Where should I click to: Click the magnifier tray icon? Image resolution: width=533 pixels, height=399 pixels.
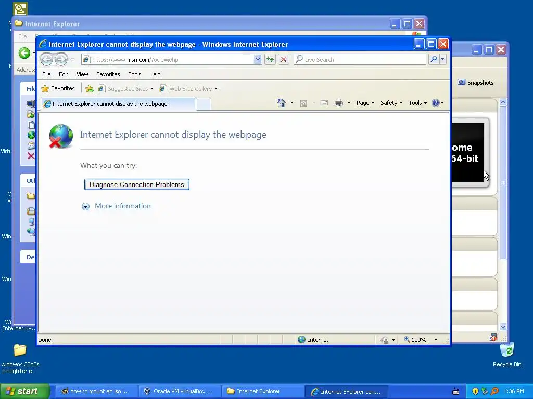point(495,392)
